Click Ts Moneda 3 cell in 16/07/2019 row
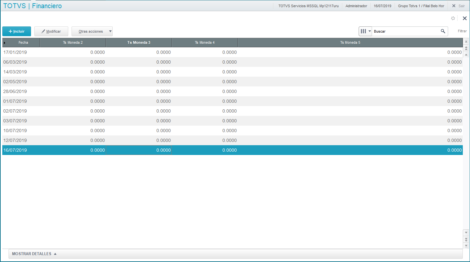 [139, 150]
